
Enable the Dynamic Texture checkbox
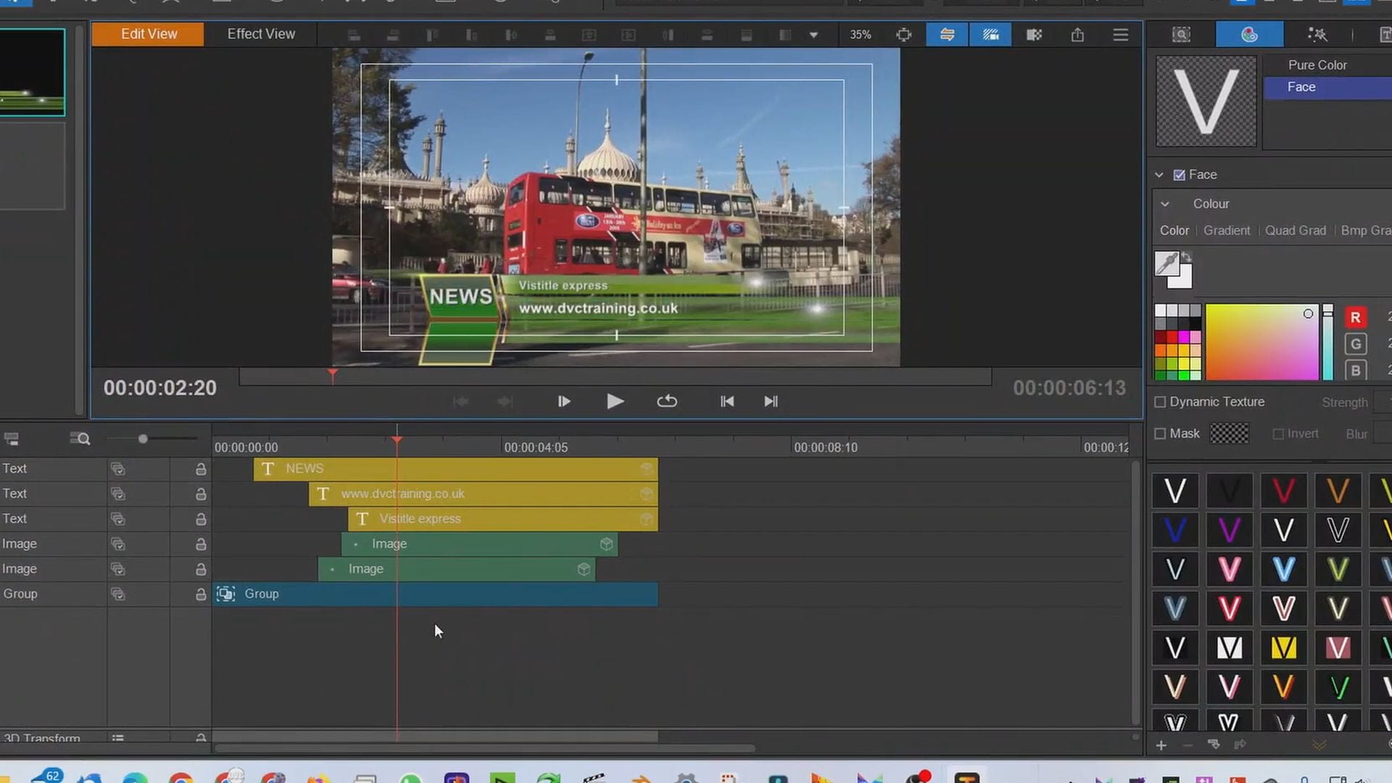[x=1160, y=402]
